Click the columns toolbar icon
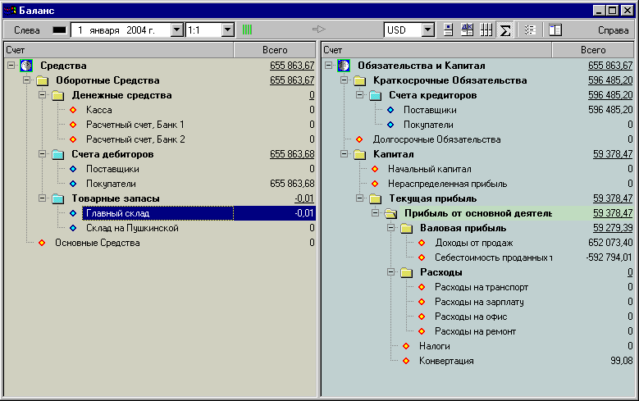 [486, 30]
